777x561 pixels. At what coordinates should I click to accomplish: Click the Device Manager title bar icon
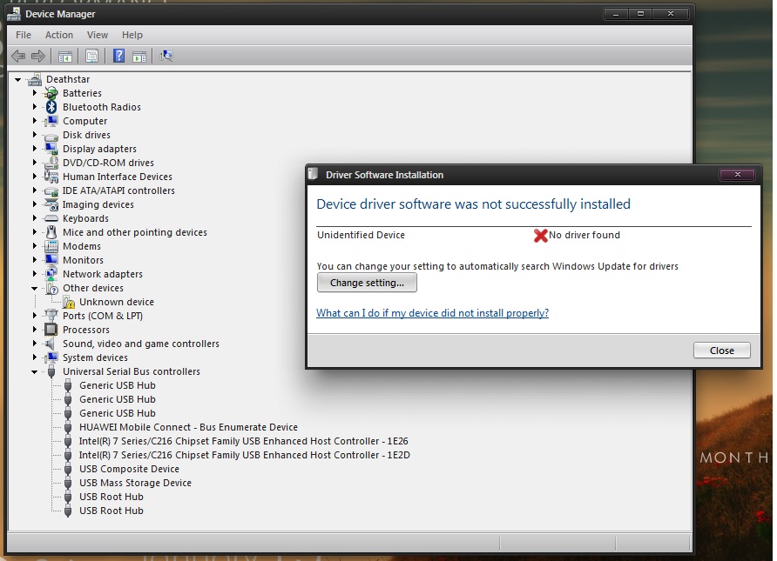tap(14, 14)
